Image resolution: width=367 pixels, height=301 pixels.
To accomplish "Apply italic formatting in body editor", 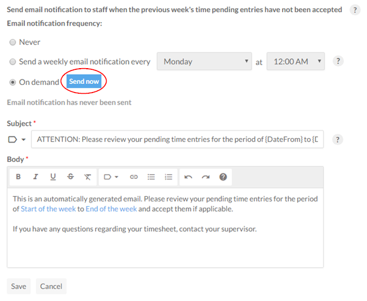I will (36, 176).
